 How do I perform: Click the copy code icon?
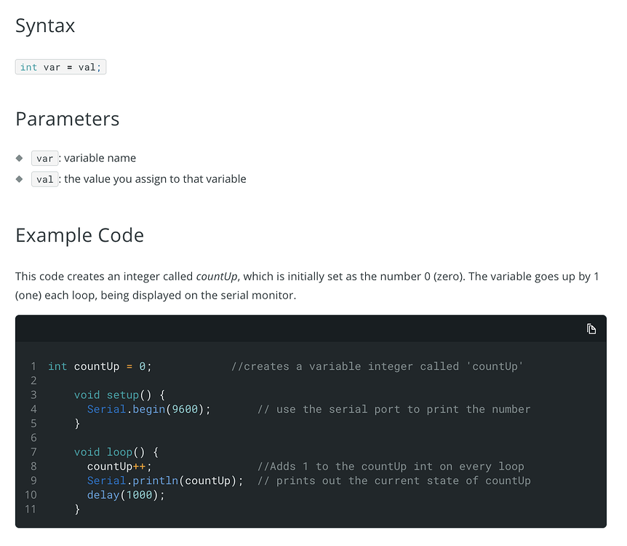tap(591, 329)
